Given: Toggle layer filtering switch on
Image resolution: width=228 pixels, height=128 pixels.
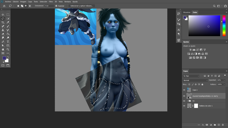Looking at the screenshot, I should [x=225, y=76].
